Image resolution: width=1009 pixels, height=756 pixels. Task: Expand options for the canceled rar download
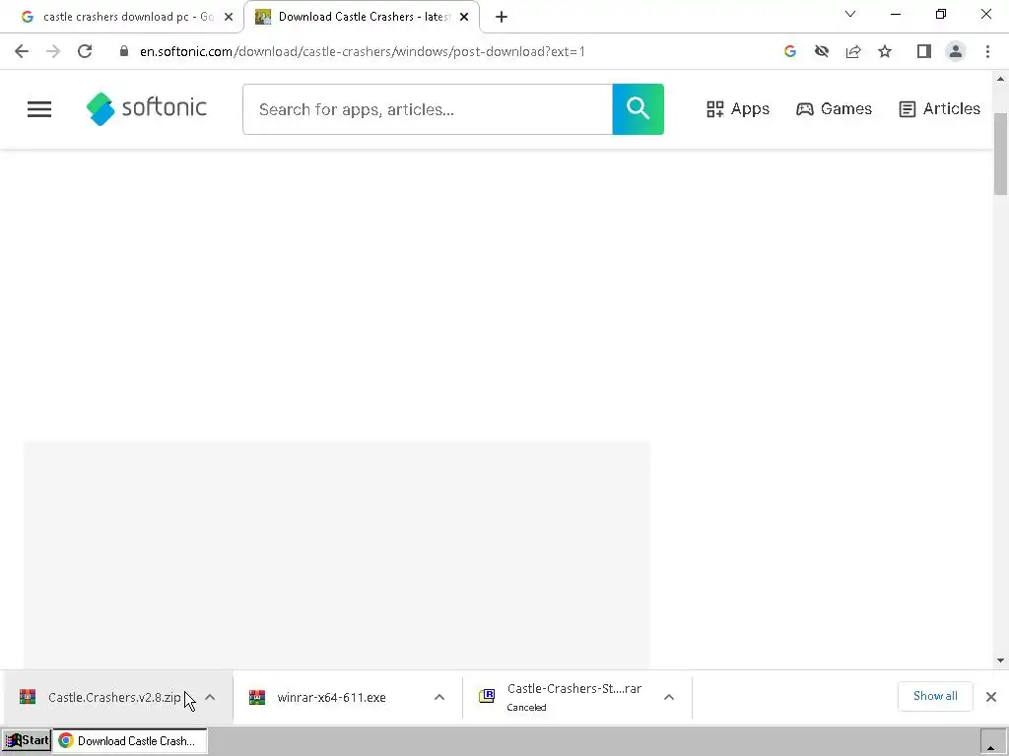point(669,698)
